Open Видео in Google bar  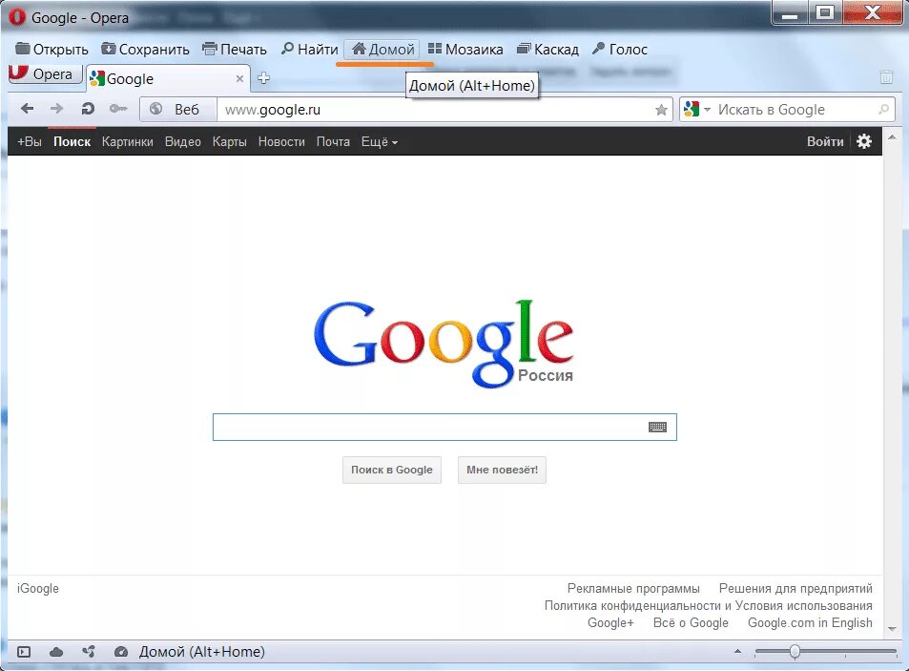pos(182,141)
